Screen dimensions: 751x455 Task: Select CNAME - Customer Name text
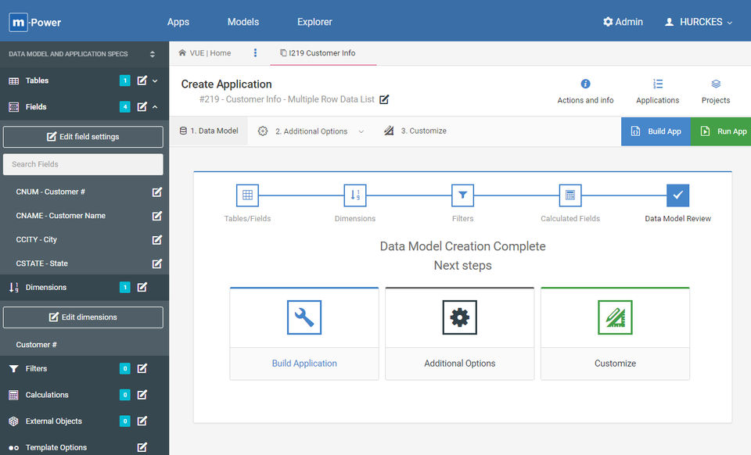(60, 216)
